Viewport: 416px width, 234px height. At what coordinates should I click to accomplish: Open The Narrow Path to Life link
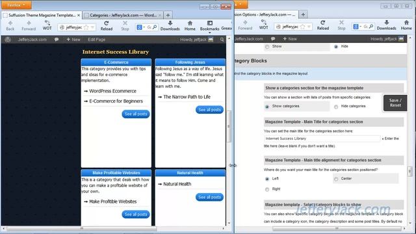(187, 97)
